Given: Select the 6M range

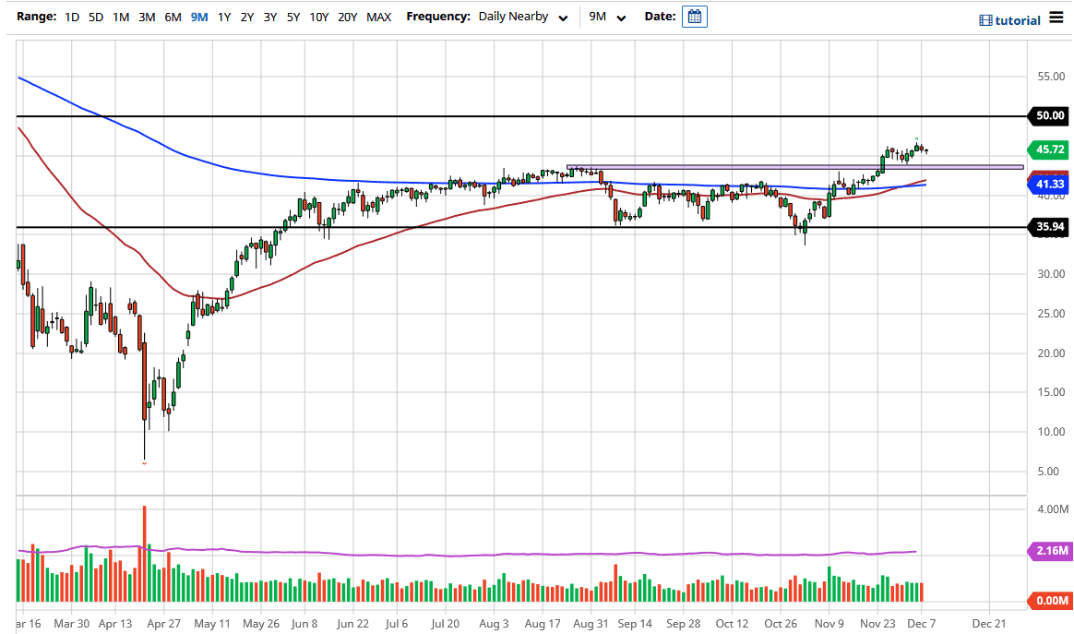Looking at the screenshot, I should pos(172,17).
